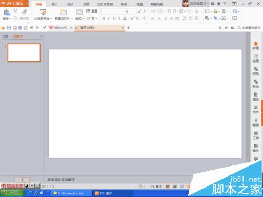Click the Reset (重置) button

[92, 11]
